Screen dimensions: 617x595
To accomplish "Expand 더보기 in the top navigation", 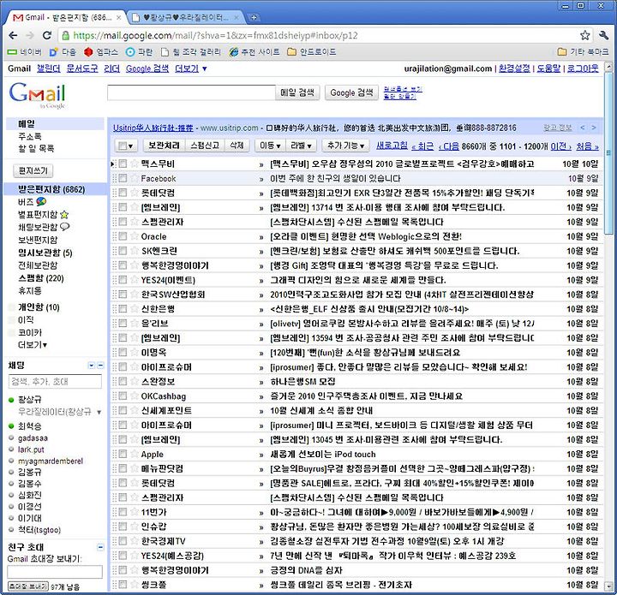I will coord(191,68).
